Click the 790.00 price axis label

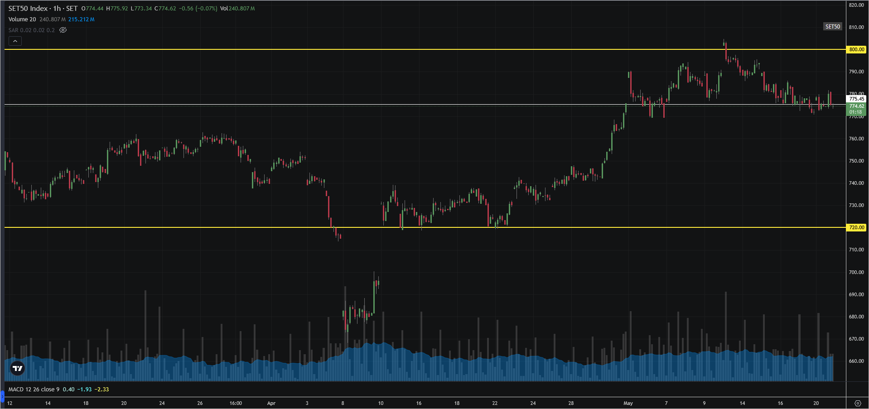pos(856,72)
